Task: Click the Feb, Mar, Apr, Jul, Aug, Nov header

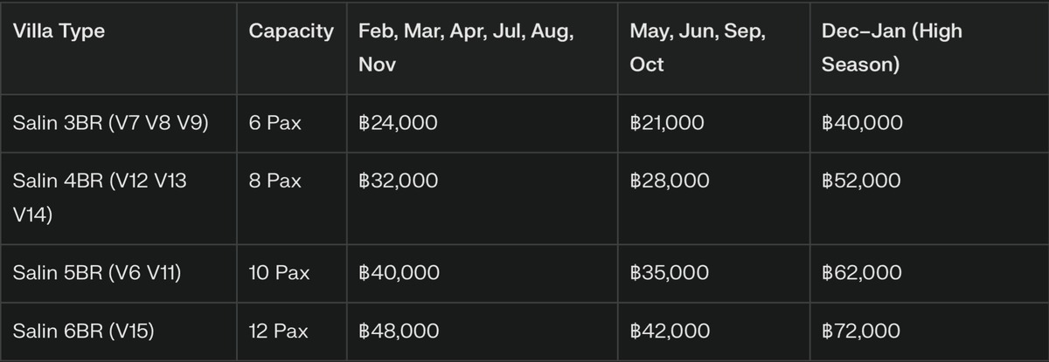Action: pyautogui.click(x=466, y=48)
